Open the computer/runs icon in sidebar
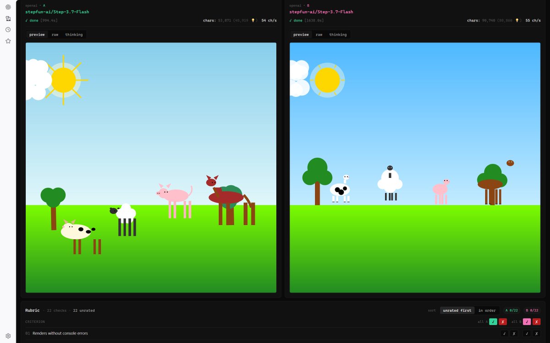Screen dimensions: 550x343 [x=8, y=18]
